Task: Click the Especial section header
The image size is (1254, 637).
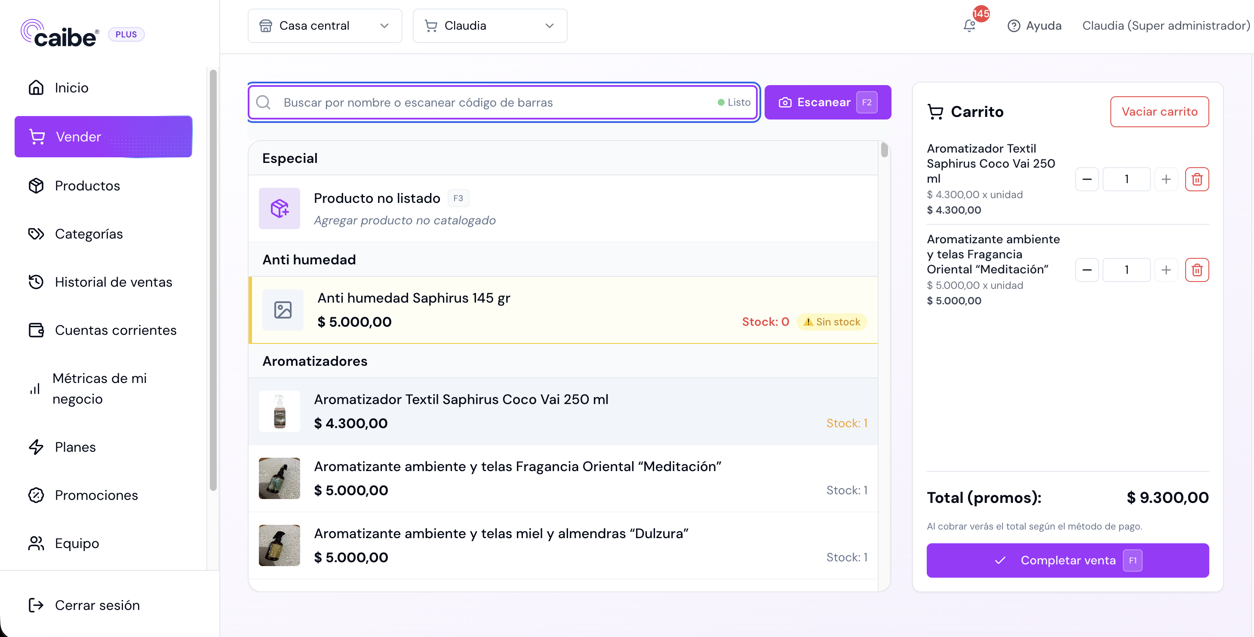Action: pos(563,158)
